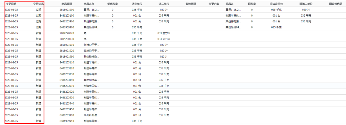The height and width of the screenshot is (125, 346).
Task: Click 旧品名 cell in row 3818001900
Action: tap(233, 10)
